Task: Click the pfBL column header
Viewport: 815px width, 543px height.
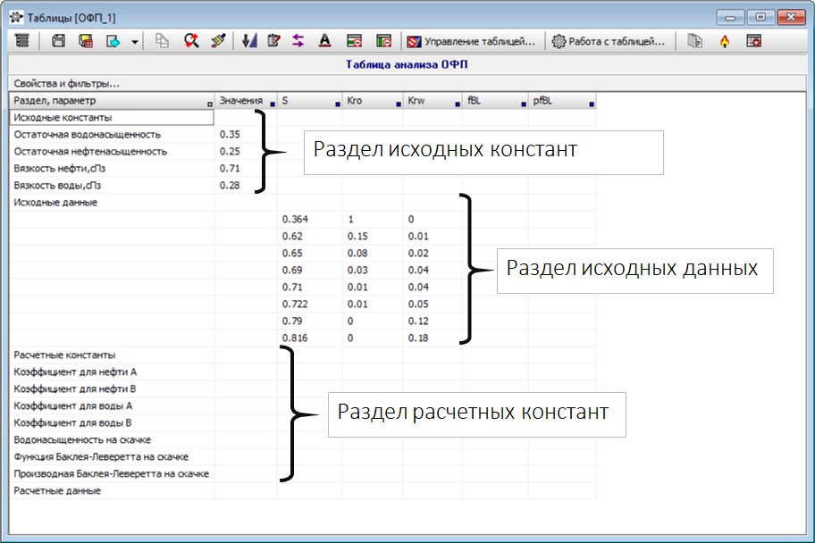Action: [x=562, y=101]
